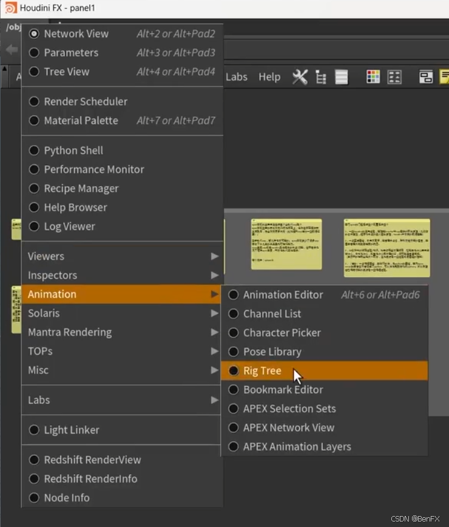
Task: Expand the Misc submenu
Action: (122, 370)
